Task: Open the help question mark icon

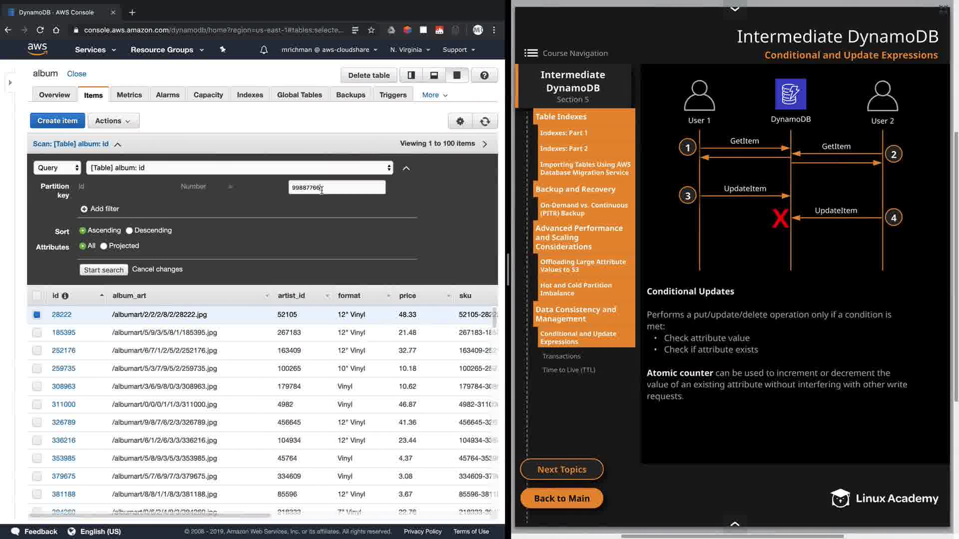Action: pos(484,75)
